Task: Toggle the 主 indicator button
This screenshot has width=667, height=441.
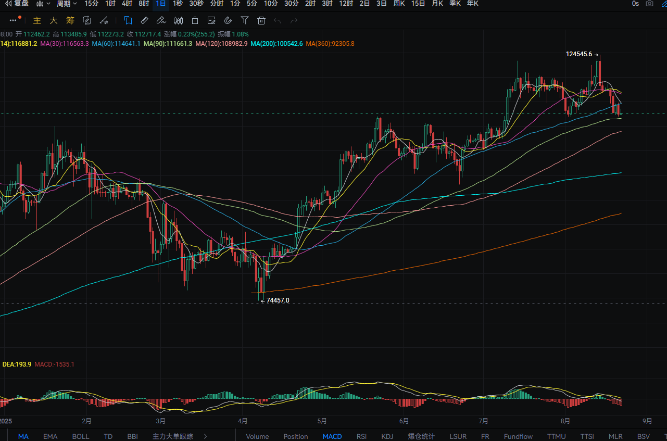Action: click(x=37, y=21)
